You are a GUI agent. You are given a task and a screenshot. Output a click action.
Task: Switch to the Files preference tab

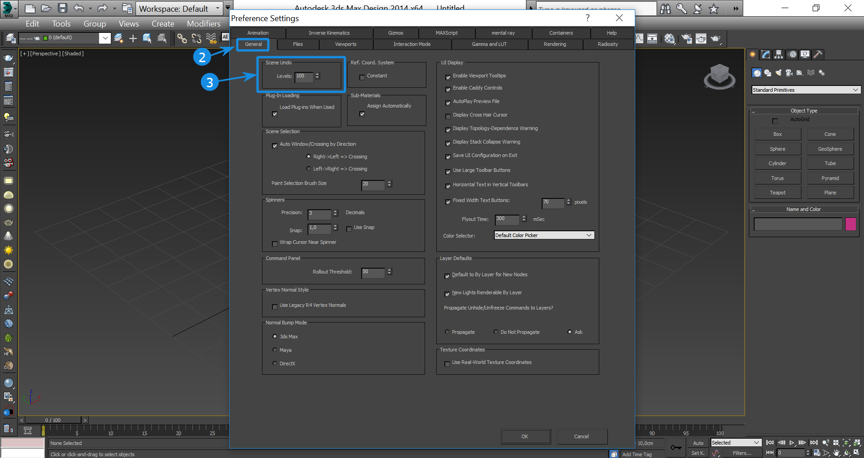(298, 44)
